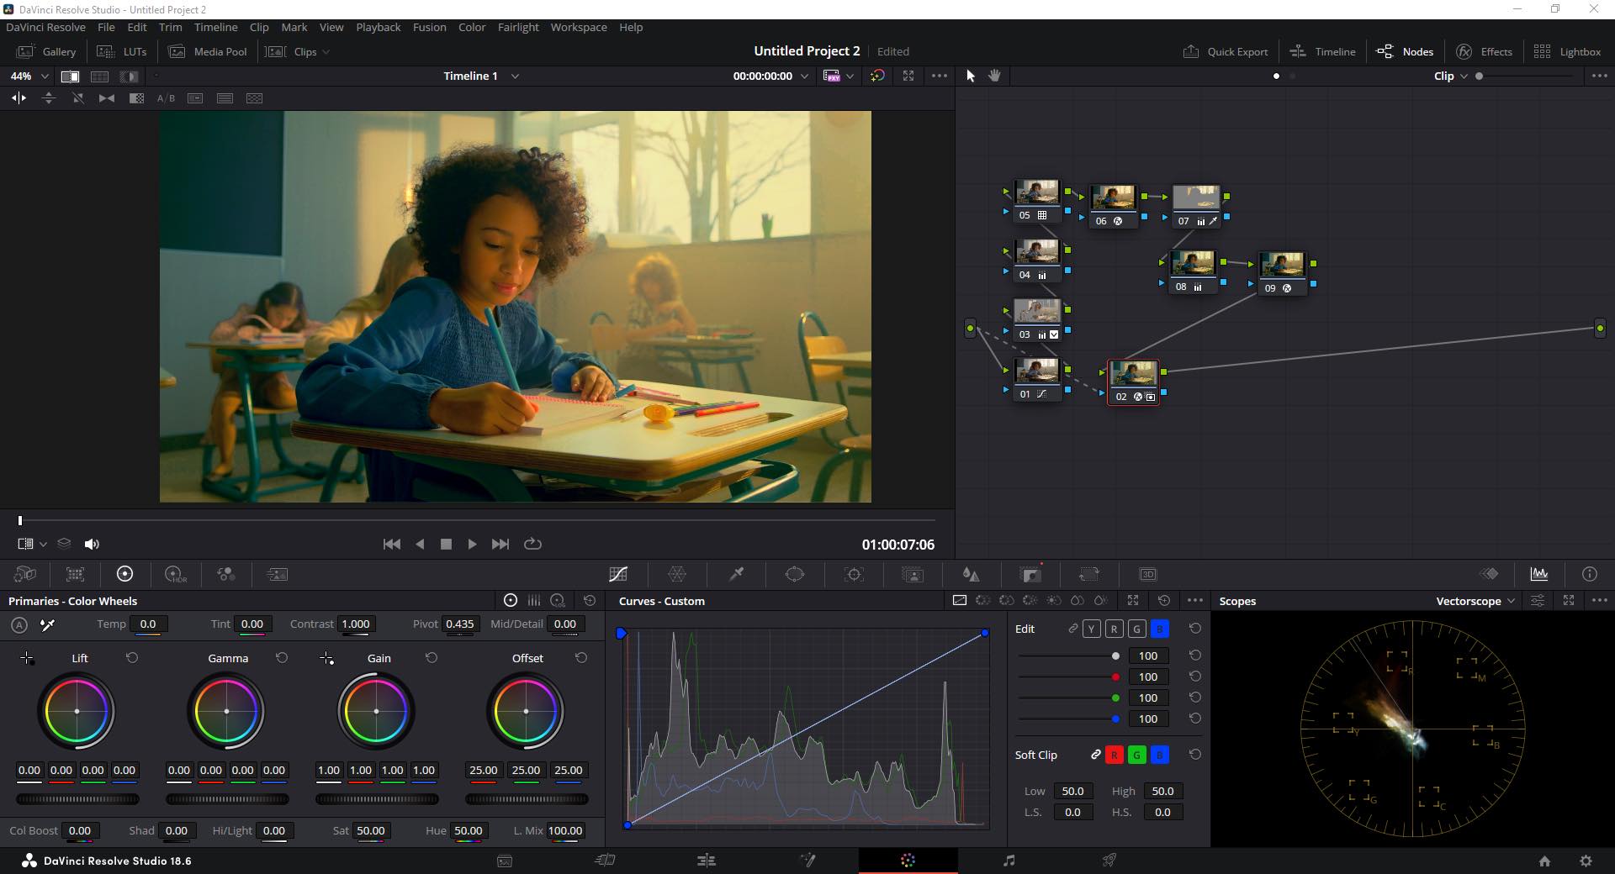Open the LUTs panel
1615x874 pixels.
(122, 51)
